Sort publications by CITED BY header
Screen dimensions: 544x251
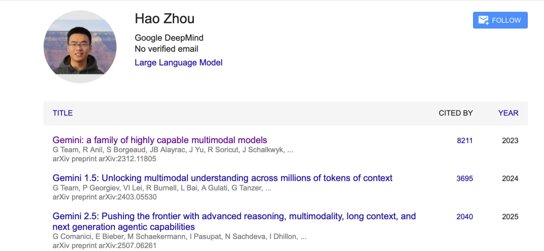coord(455,113)
